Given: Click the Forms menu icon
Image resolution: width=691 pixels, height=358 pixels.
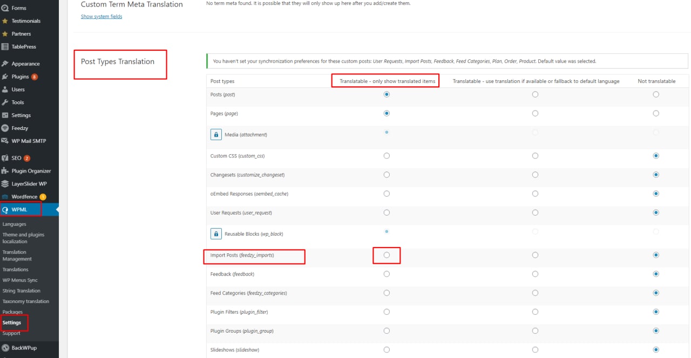Looking at the screenshot, I should coord(5,8).
